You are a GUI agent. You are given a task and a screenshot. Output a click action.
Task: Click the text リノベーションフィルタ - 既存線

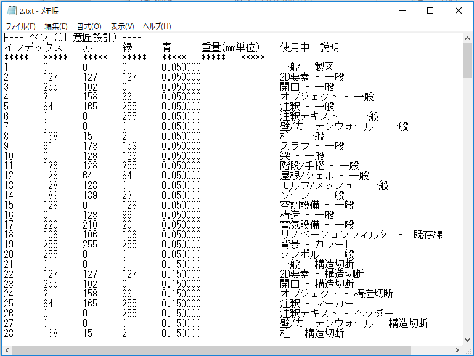point(362,235)
